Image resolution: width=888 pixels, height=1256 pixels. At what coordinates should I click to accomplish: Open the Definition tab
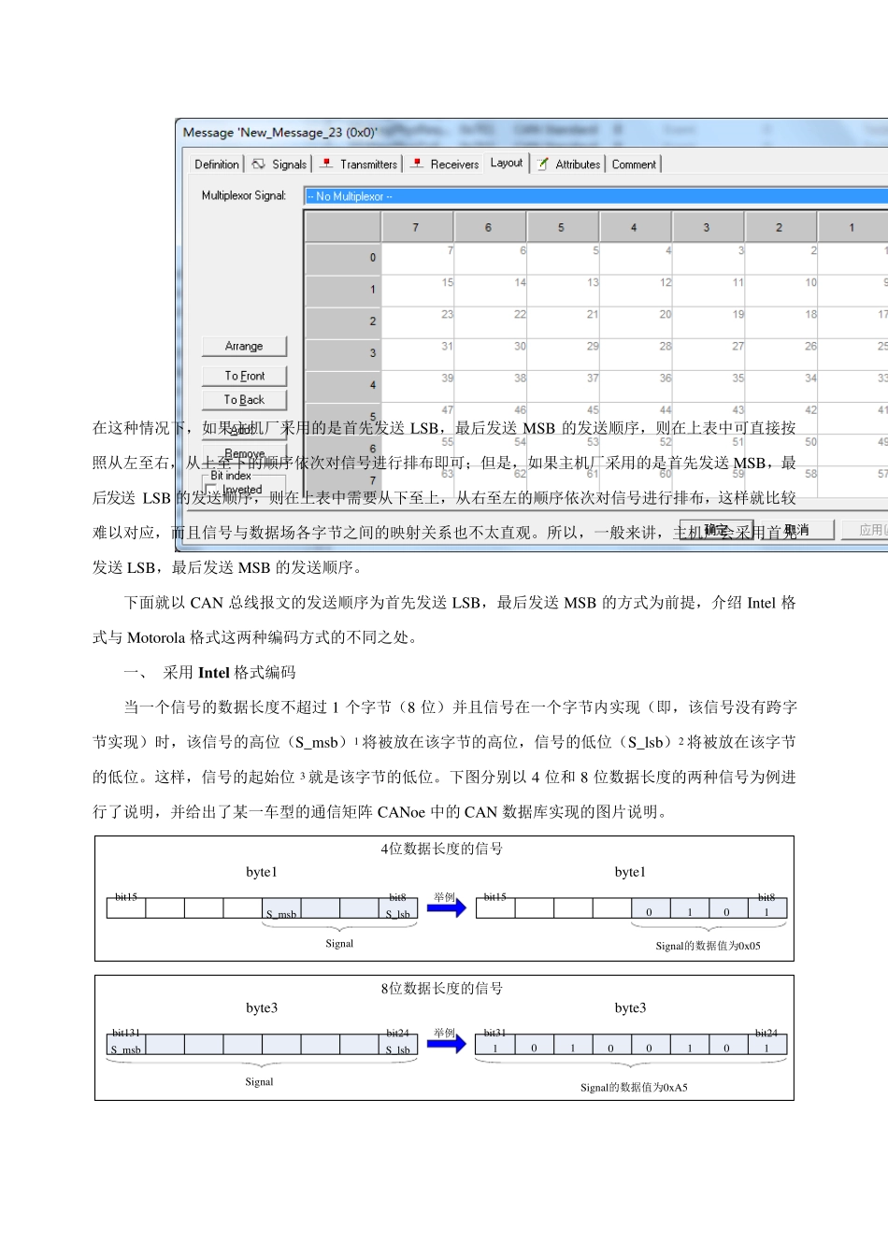(x=217, y=164)
